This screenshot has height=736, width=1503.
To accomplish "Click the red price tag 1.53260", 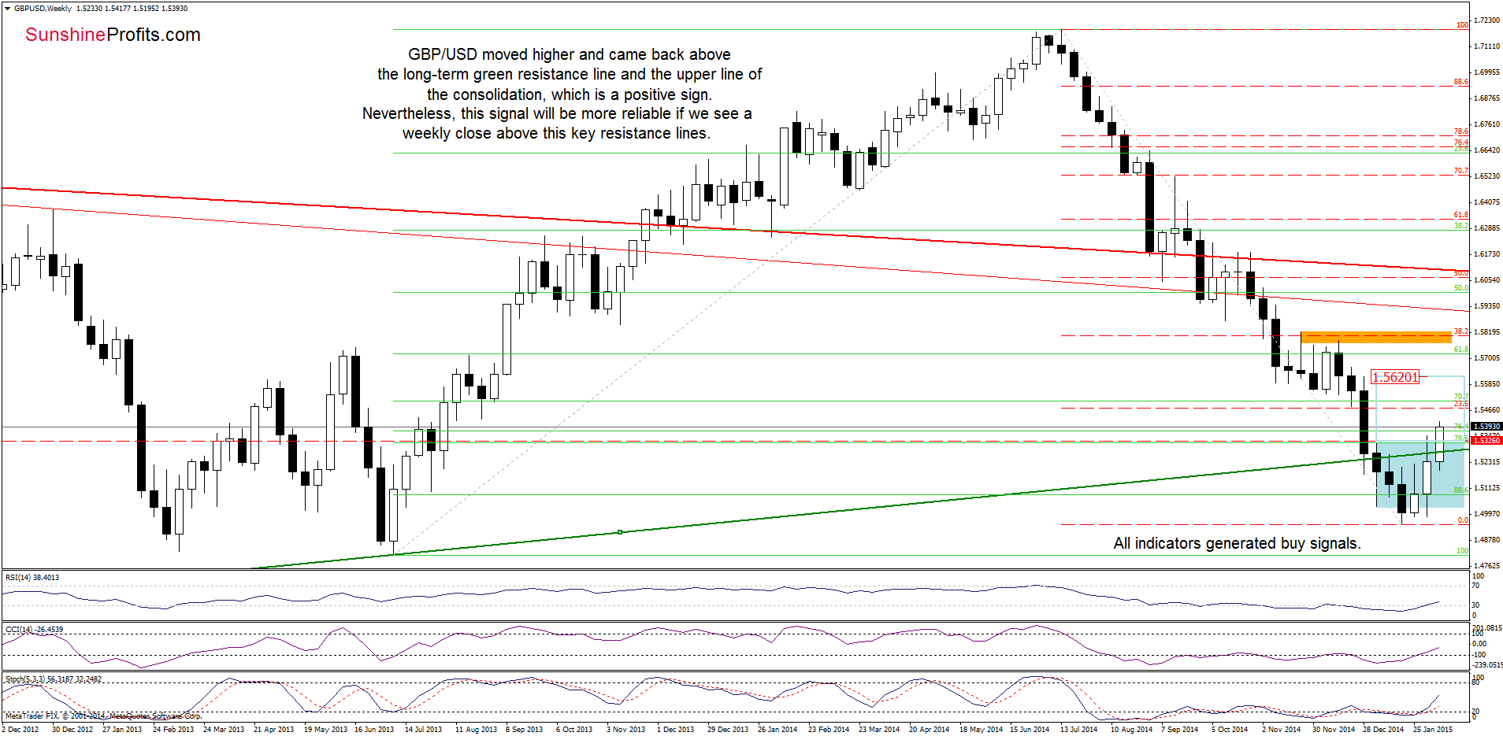I will coord(1486,440).
